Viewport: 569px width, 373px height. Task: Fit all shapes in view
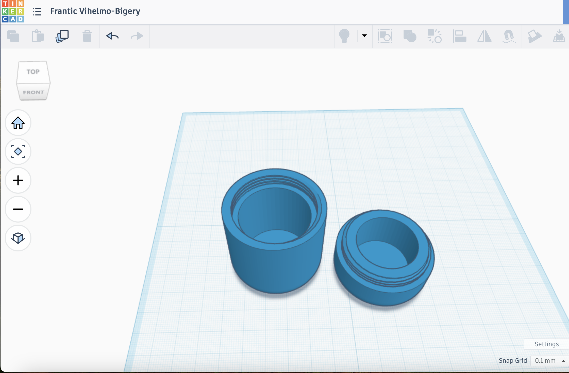(18, 151)
